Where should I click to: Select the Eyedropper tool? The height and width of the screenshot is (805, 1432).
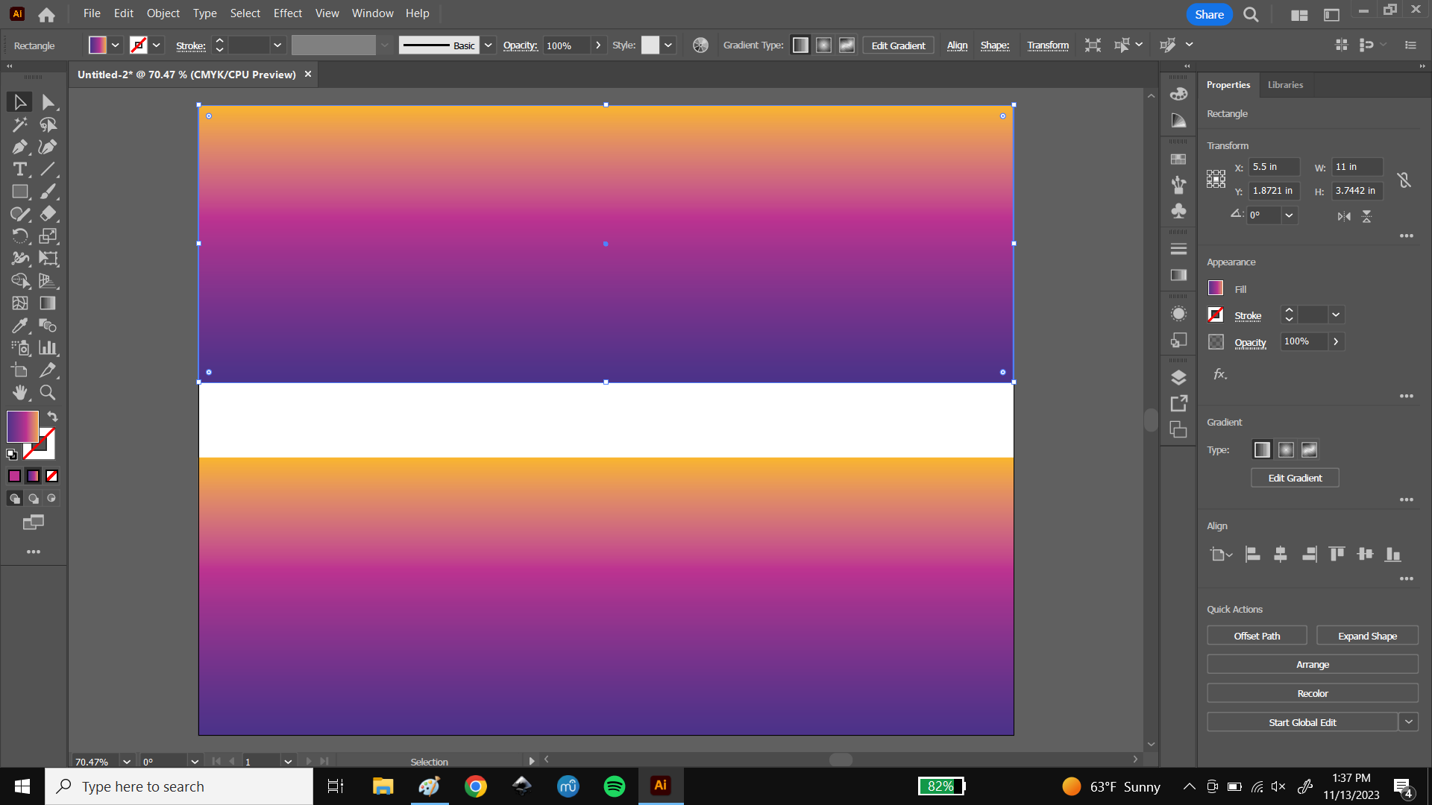19,326
